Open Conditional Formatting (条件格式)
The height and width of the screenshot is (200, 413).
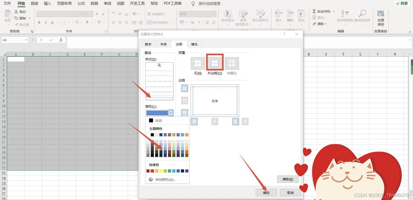pyautogui.click(x=228, y=18)
